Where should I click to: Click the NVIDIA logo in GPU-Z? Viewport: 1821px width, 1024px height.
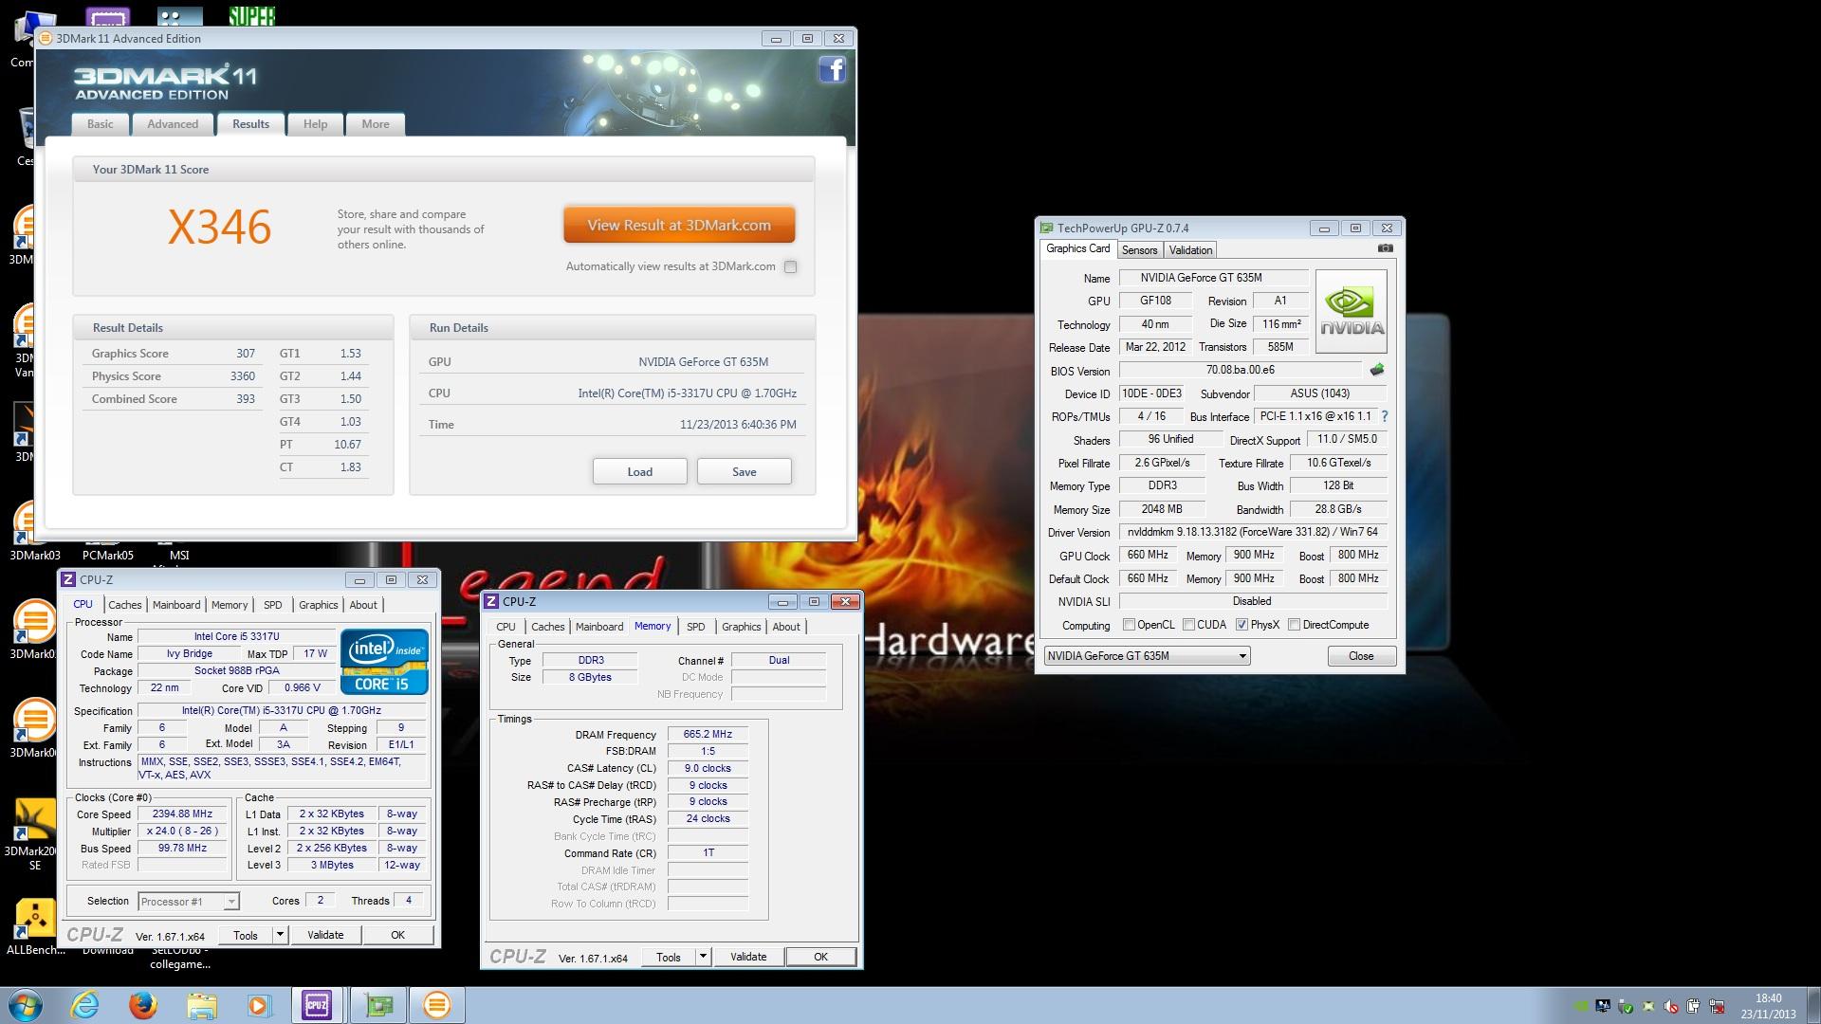pyautogui.click(x=1351, y=312)
